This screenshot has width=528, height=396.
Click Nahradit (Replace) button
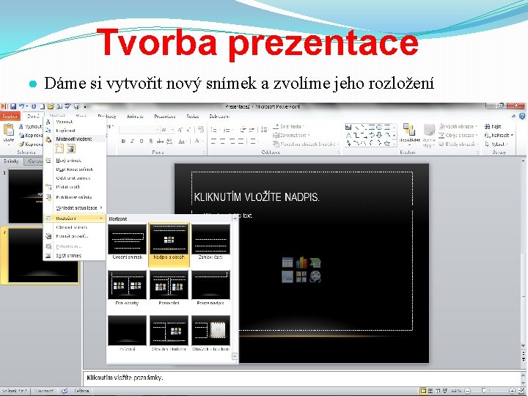tap(499, 135)
